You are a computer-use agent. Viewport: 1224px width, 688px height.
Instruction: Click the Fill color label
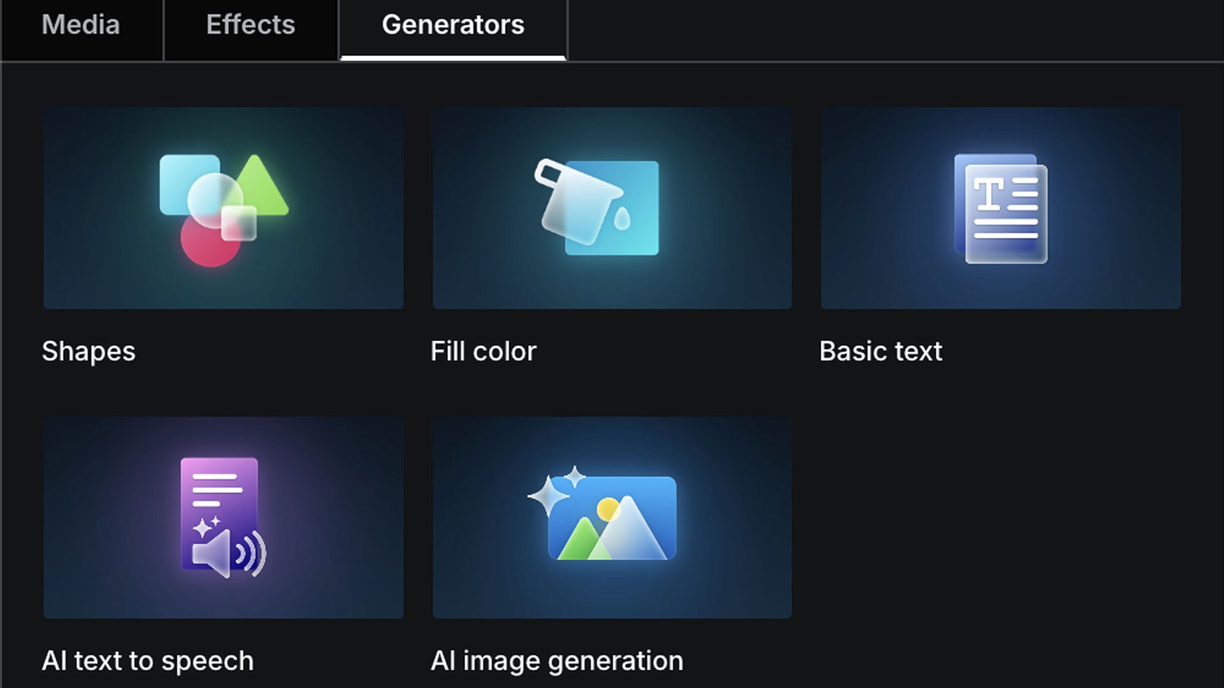483,352
